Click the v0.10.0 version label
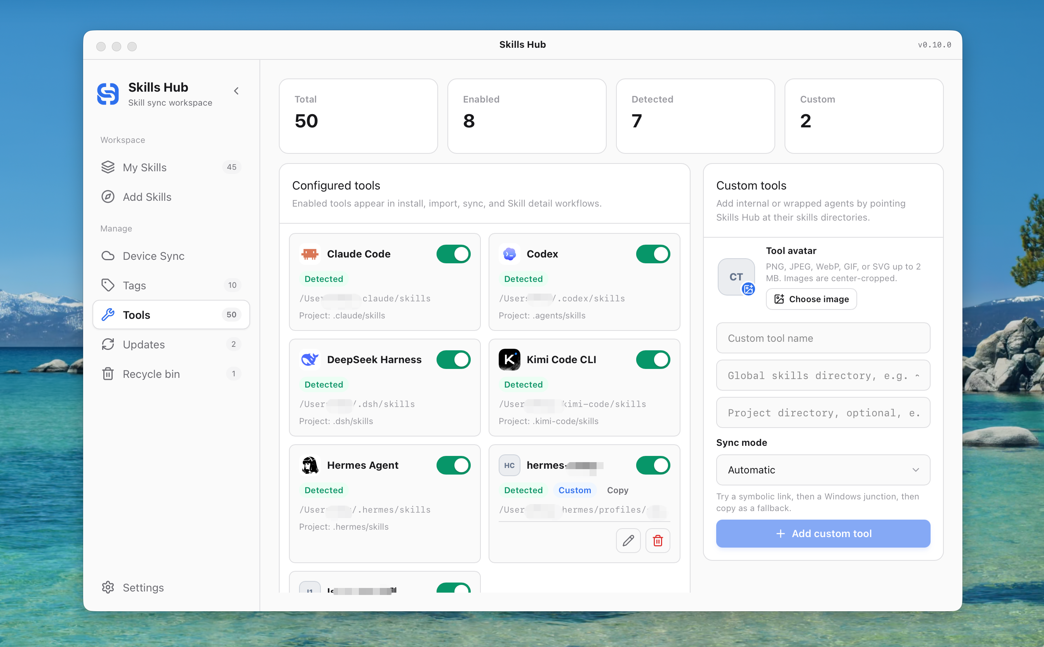1044x647 pixels. point(934,45)
